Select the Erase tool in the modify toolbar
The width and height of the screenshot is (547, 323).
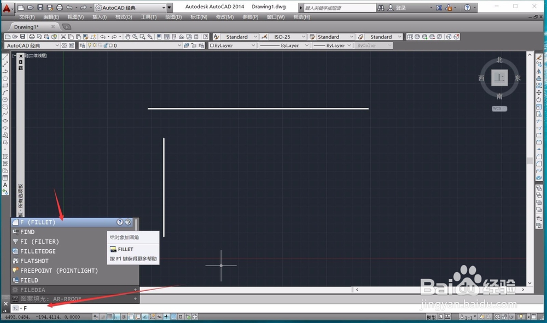[539, 57]
